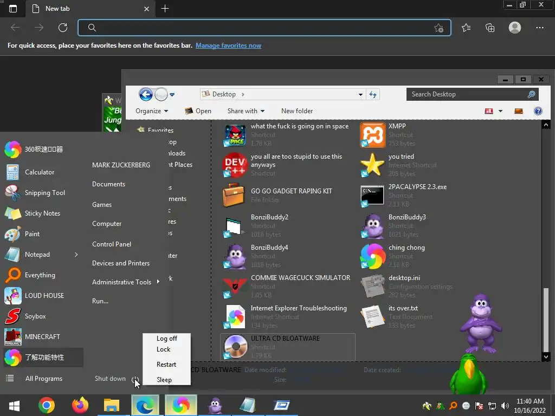Expand the Organize dropdown
Viewport: 555px width, 416px height.
[x=152, y=111]
